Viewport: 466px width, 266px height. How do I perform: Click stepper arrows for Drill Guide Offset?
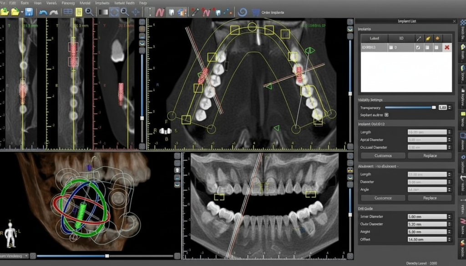(x=450, y=239)
